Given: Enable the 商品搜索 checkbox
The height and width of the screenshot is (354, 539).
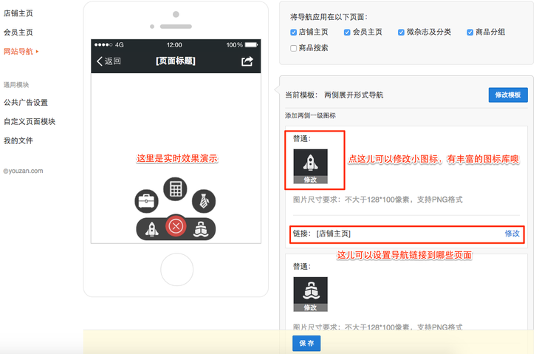Looking at the screenshot, I should 294,48.
